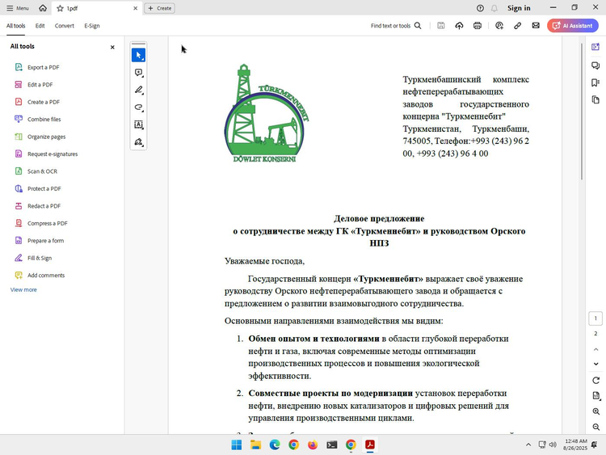606x455 pixels.
Task: Rotate the page view clockwise
Action: pyautogui.click(x=596, y=381)
